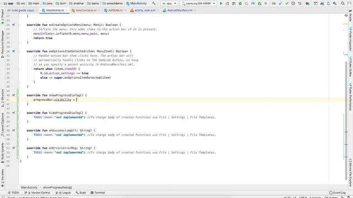Collapse the return when block fold marker
The height and width of the screenshot is (198, 353).
(x=19, y=69)
